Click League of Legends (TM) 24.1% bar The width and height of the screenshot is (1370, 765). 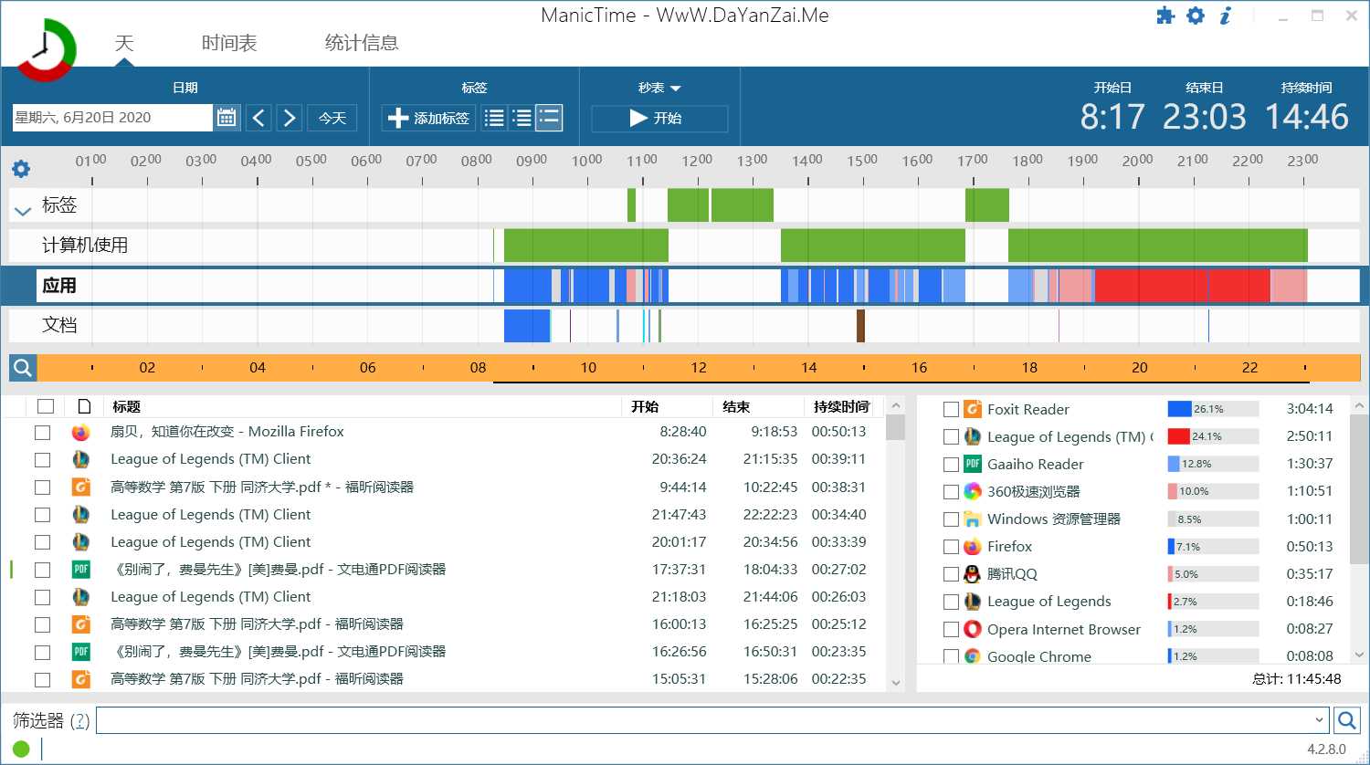[x=1213, y=436]
